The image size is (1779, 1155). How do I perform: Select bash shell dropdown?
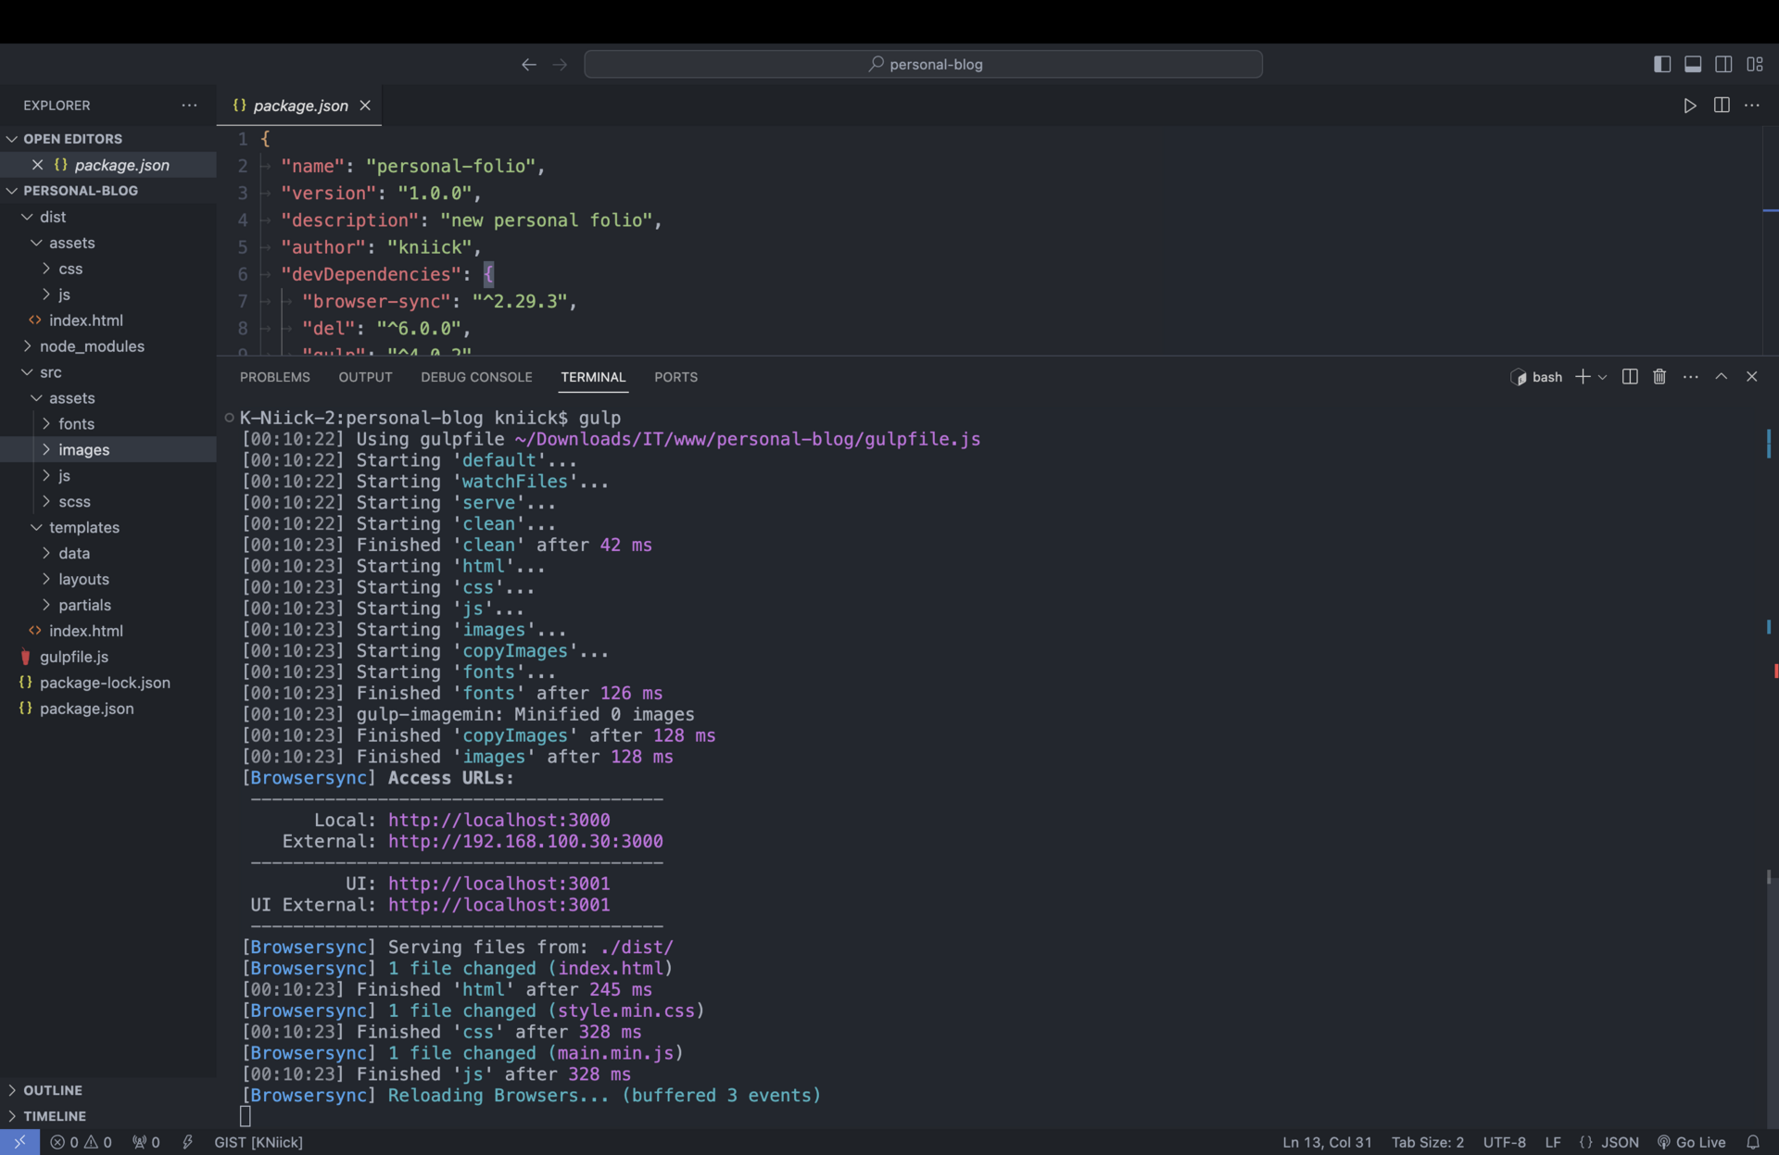(1600, 377)
